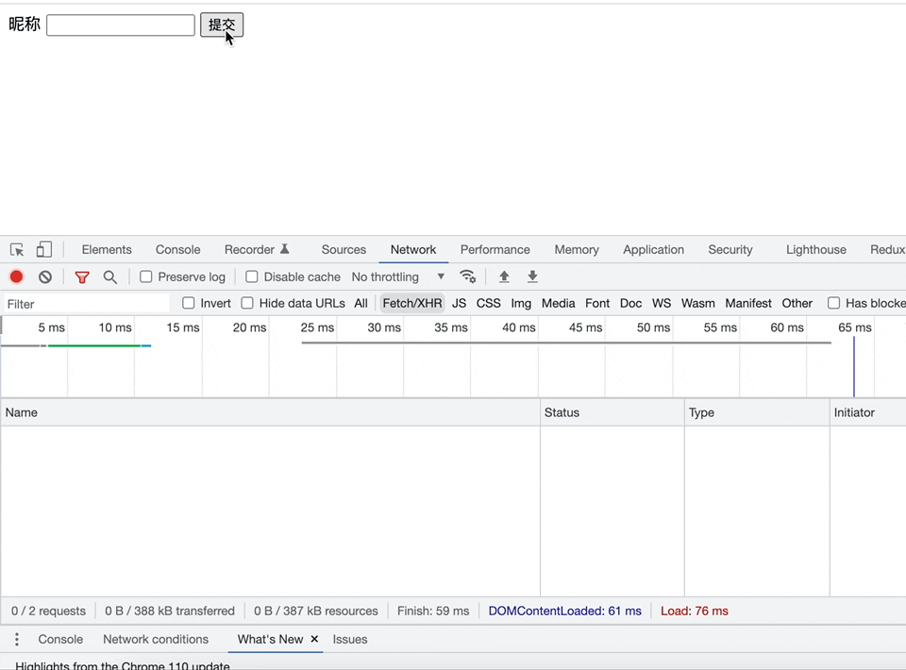Open the Network conditions drawer tab
Viewport: 906px width, 670px height.
tap(156, 640)
